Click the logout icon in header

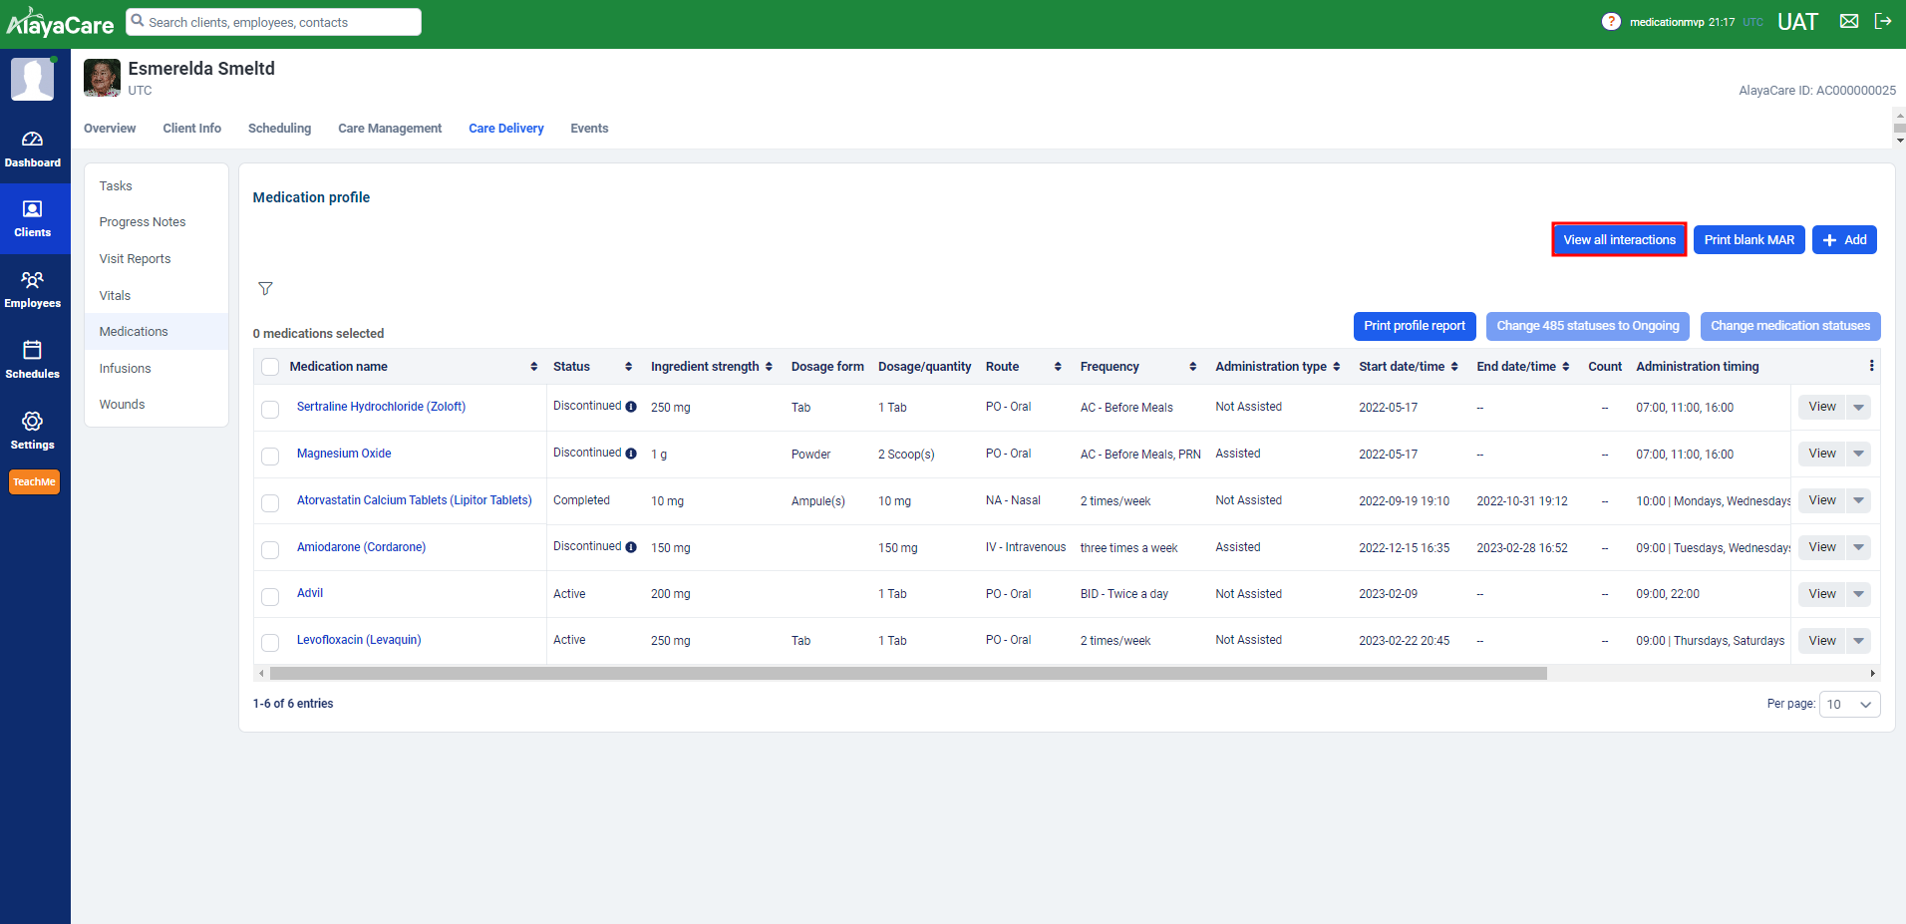1882,22
